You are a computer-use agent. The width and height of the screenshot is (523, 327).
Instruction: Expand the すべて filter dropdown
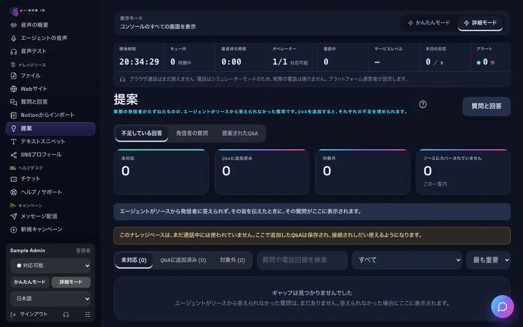[407, 260]
